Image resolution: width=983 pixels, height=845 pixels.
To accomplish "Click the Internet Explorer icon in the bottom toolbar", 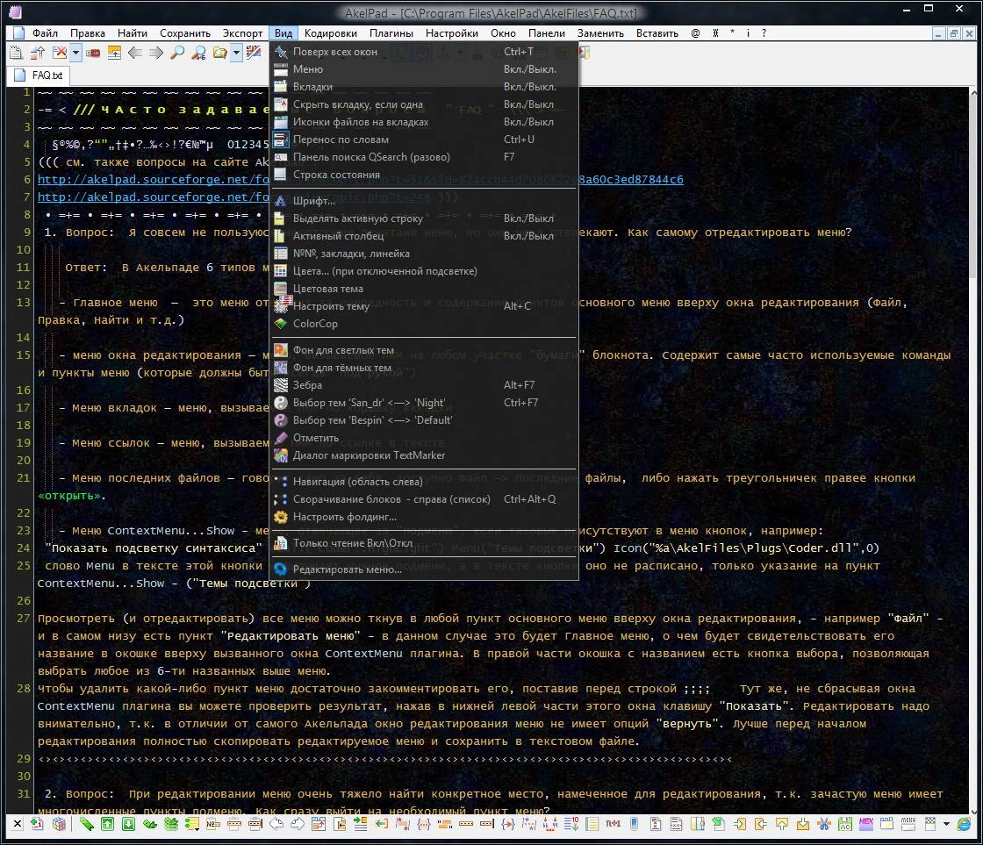I will pyautogui.click(x=964, y=824).
